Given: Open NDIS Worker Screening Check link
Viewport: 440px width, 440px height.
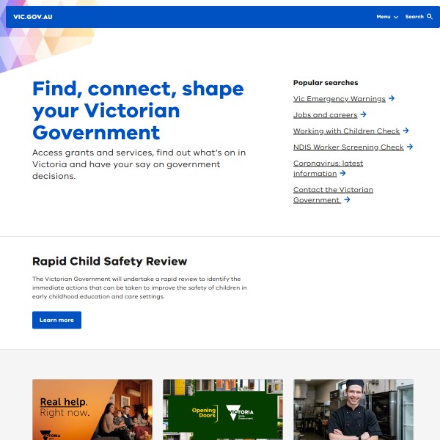Looking at the screenshot, I should click(348, 147).
